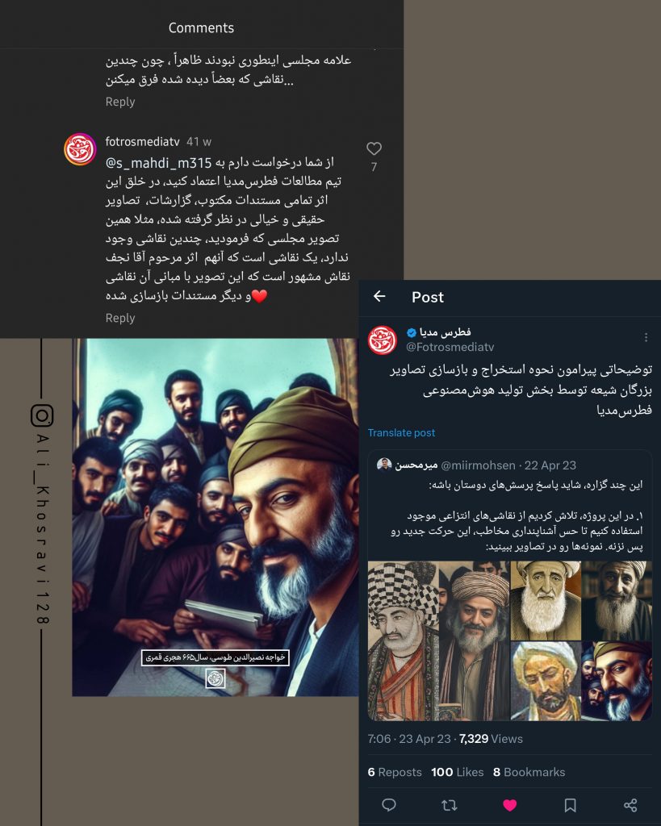Click the Fotrosmediatv profile logo on post
The image size is (661, 826).
[x=383, y=340]
